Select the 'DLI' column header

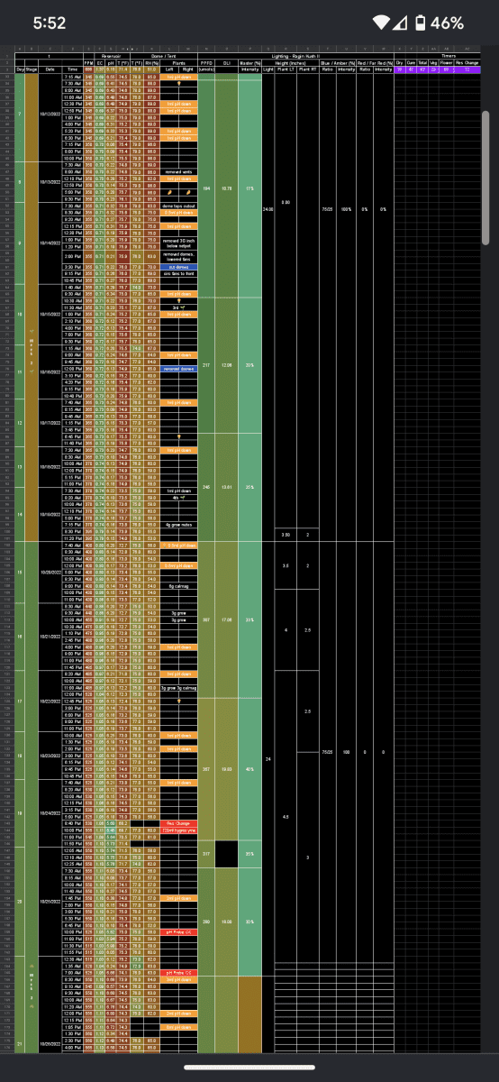point(228,62)
